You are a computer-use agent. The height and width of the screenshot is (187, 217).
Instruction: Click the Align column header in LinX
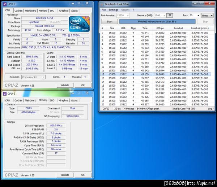coord(133,28)
